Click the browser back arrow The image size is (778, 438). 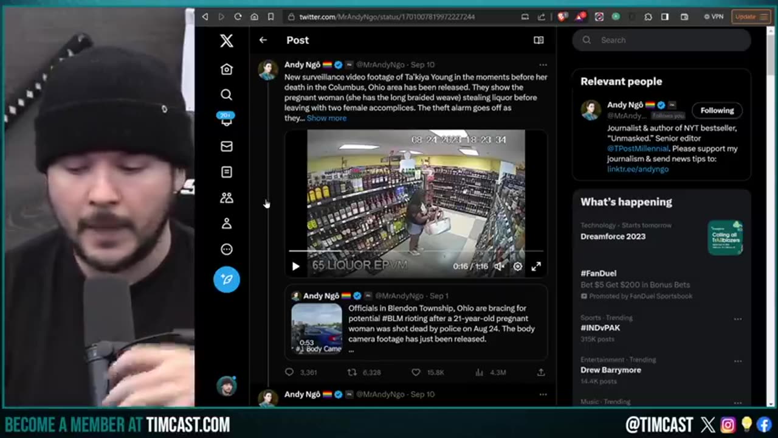coord(205,17)
